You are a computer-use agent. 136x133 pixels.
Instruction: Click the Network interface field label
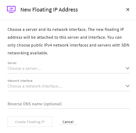coord(20,81)
